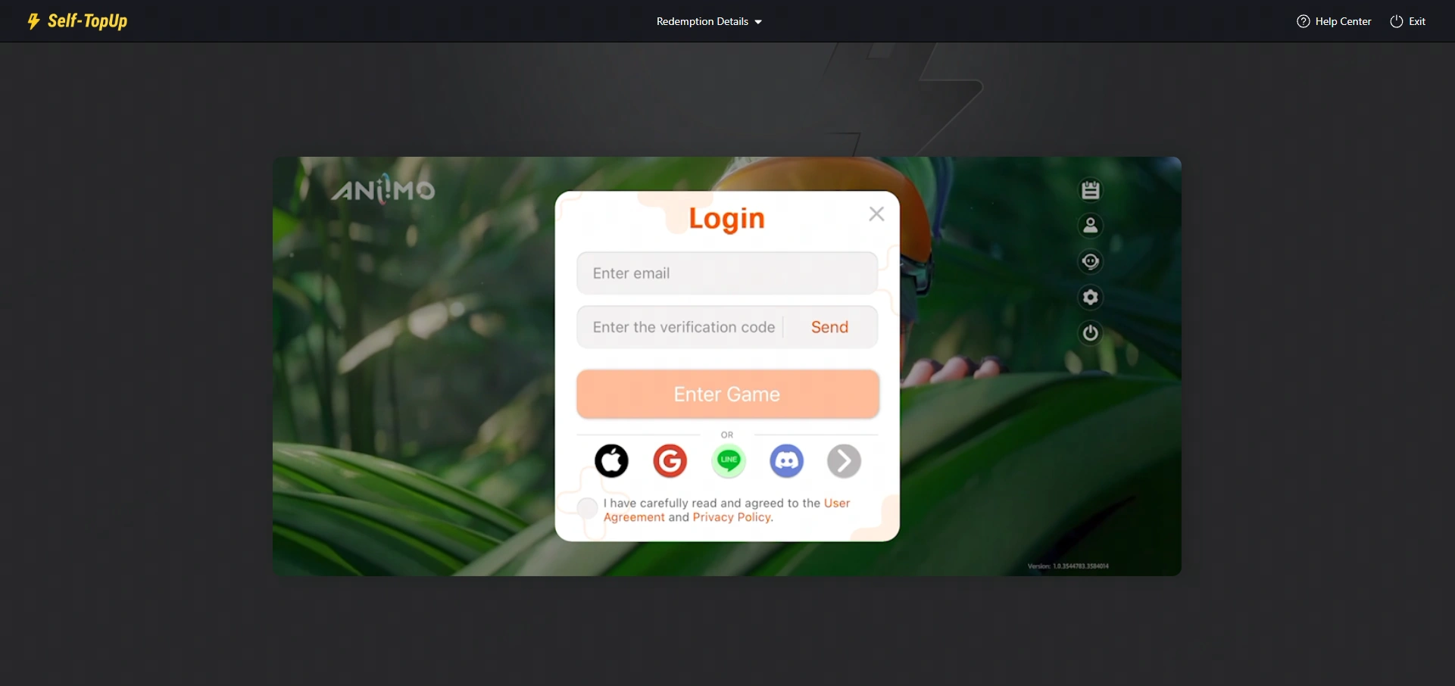Tick the user agreement checkbox
1455x686 pixels.
[x=587, y=508]
